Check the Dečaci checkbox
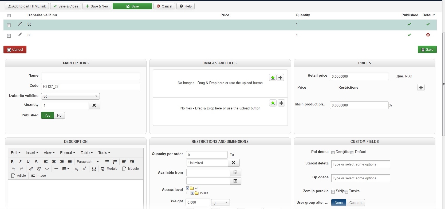 pos(352,152)
